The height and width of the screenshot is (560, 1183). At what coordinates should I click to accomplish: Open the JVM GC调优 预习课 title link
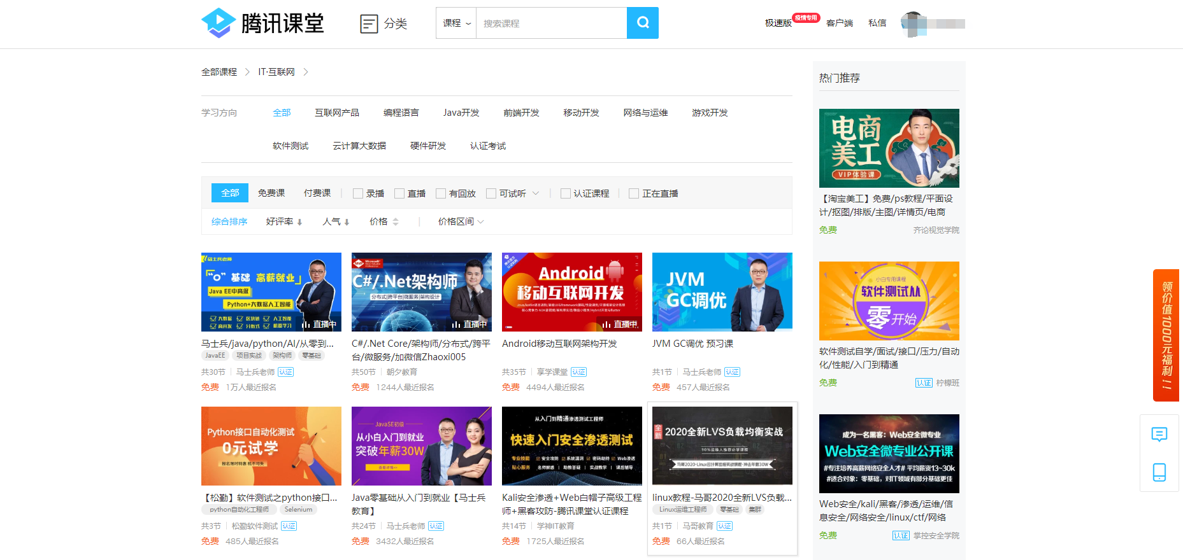[692, 344]
